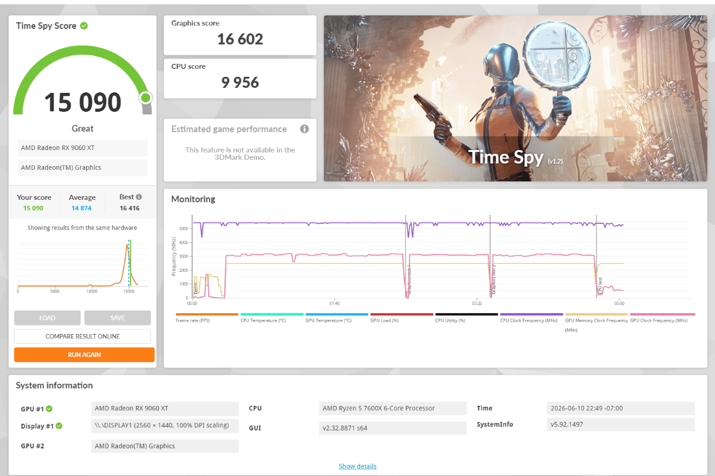Click the LOAD button

(x=47, y=318)
